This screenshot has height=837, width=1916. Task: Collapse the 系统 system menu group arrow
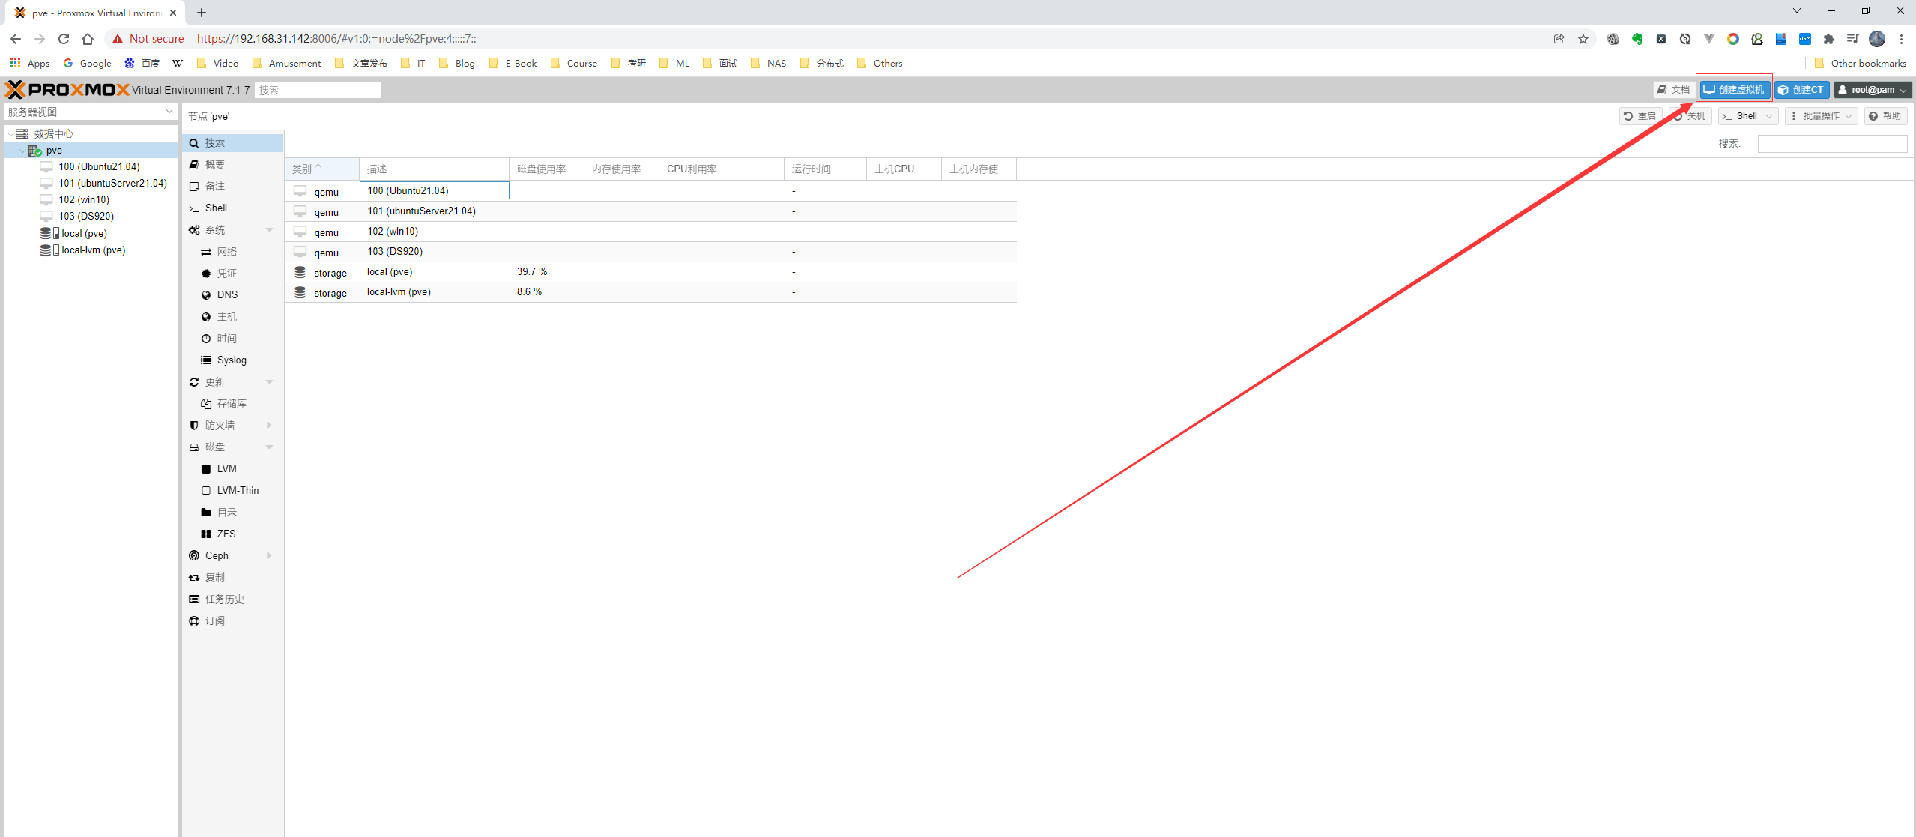(270, 230)
